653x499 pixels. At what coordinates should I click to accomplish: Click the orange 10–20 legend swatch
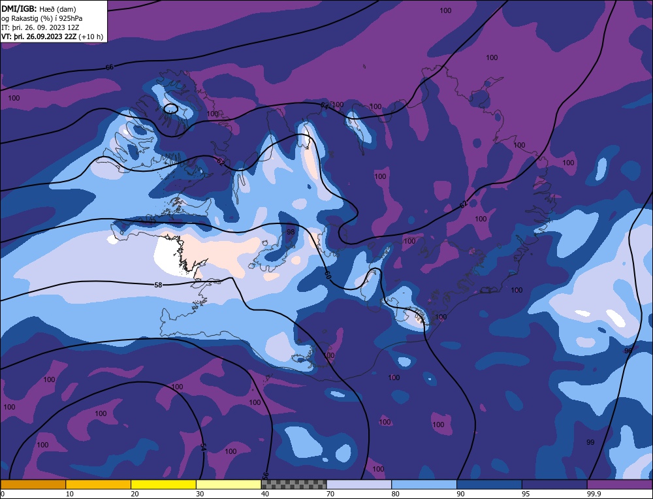click(x=99, y=484)
